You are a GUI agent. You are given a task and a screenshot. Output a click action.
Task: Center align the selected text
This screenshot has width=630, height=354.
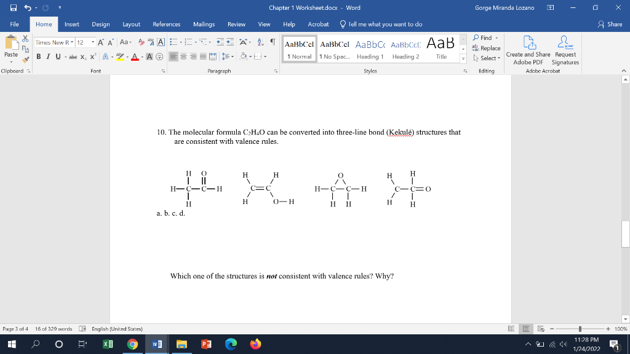(x=184, y=57)
